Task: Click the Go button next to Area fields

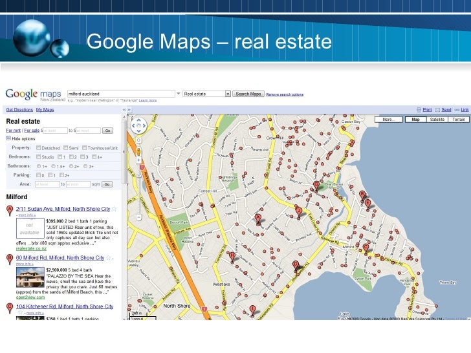Action: click(x=107, y=184)
